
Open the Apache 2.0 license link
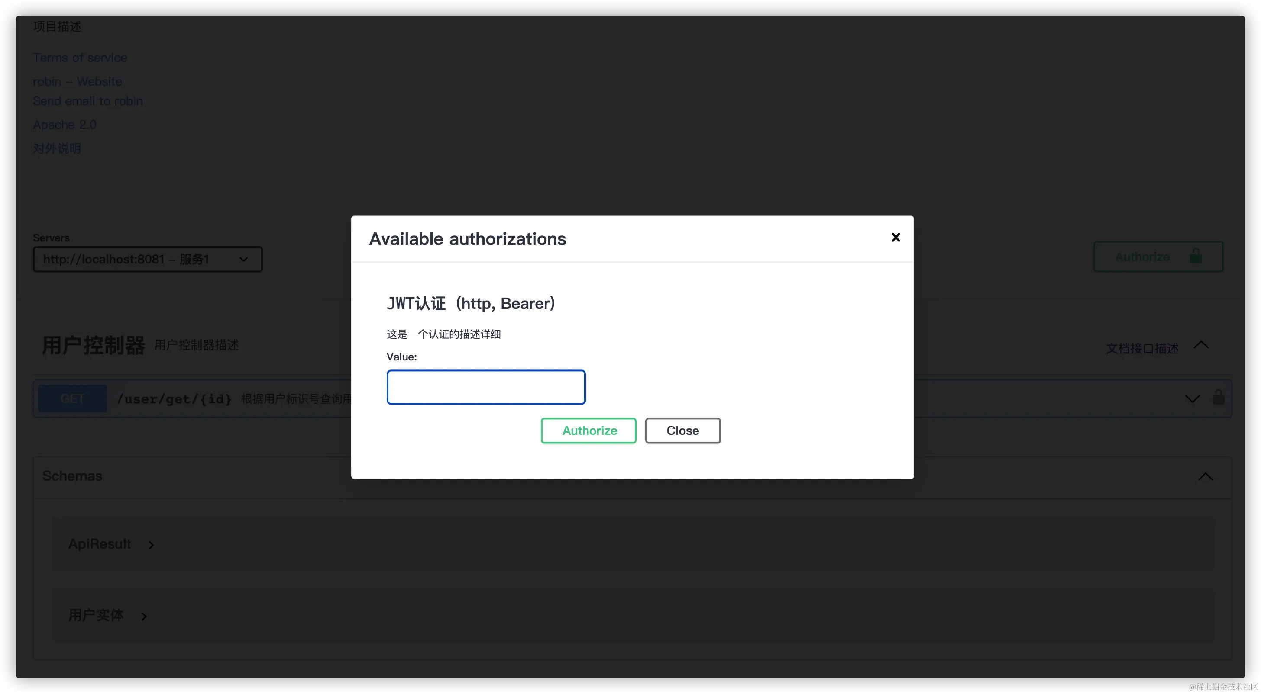click(65, 125)
